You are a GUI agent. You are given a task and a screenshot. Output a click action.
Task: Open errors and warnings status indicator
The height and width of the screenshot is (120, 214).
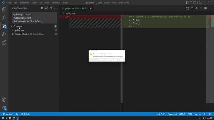25,114
